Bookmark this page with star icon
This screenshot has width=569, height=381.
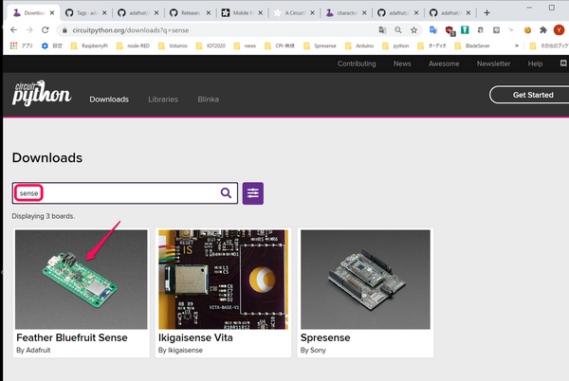[413, 30]
